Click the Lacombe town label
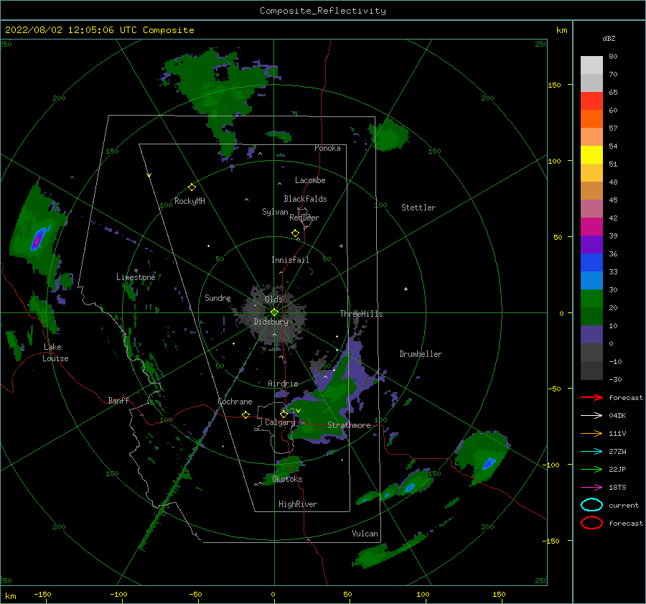The width and height of the screenshot is (646, 604). 310,180
